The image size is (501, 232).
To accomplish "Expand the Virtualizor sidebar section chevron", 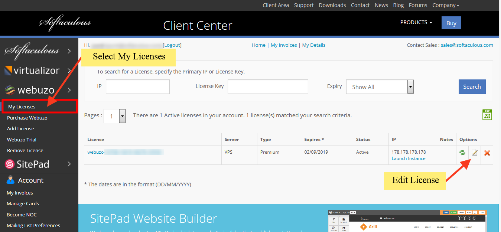I will 69,71.
